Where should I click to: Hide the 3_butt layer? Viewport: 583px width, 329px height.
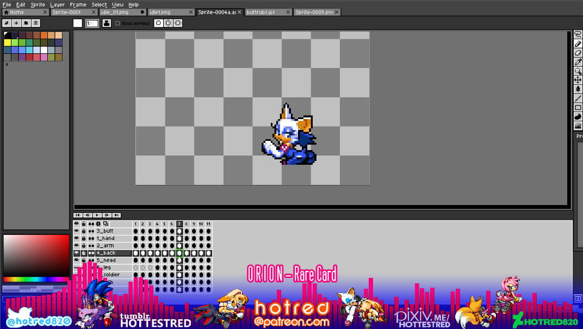(77, 231)
